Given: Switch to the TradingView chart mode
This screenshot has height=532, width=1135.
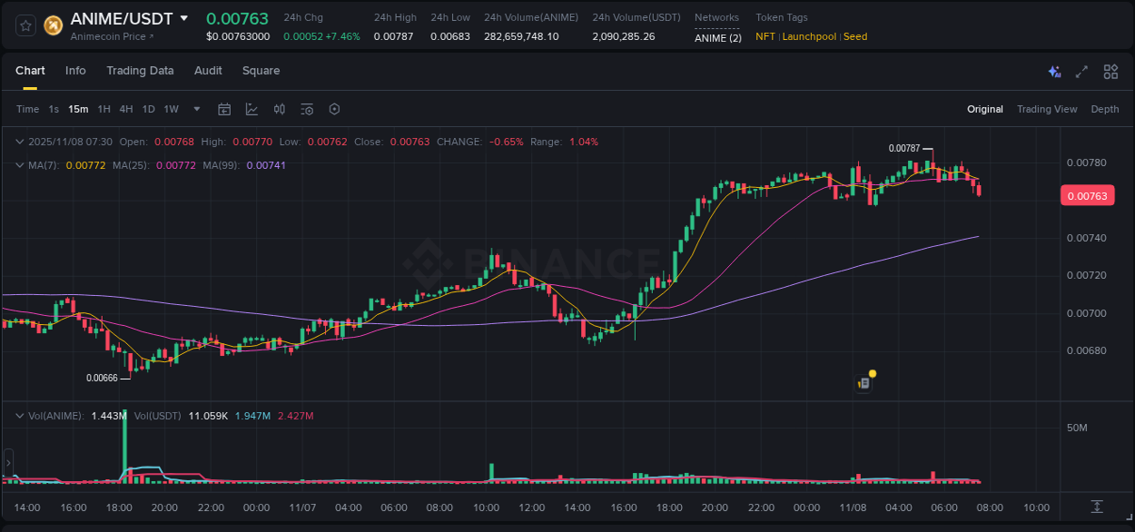Looking at the screenshot, I should [x=1047, y=108].
